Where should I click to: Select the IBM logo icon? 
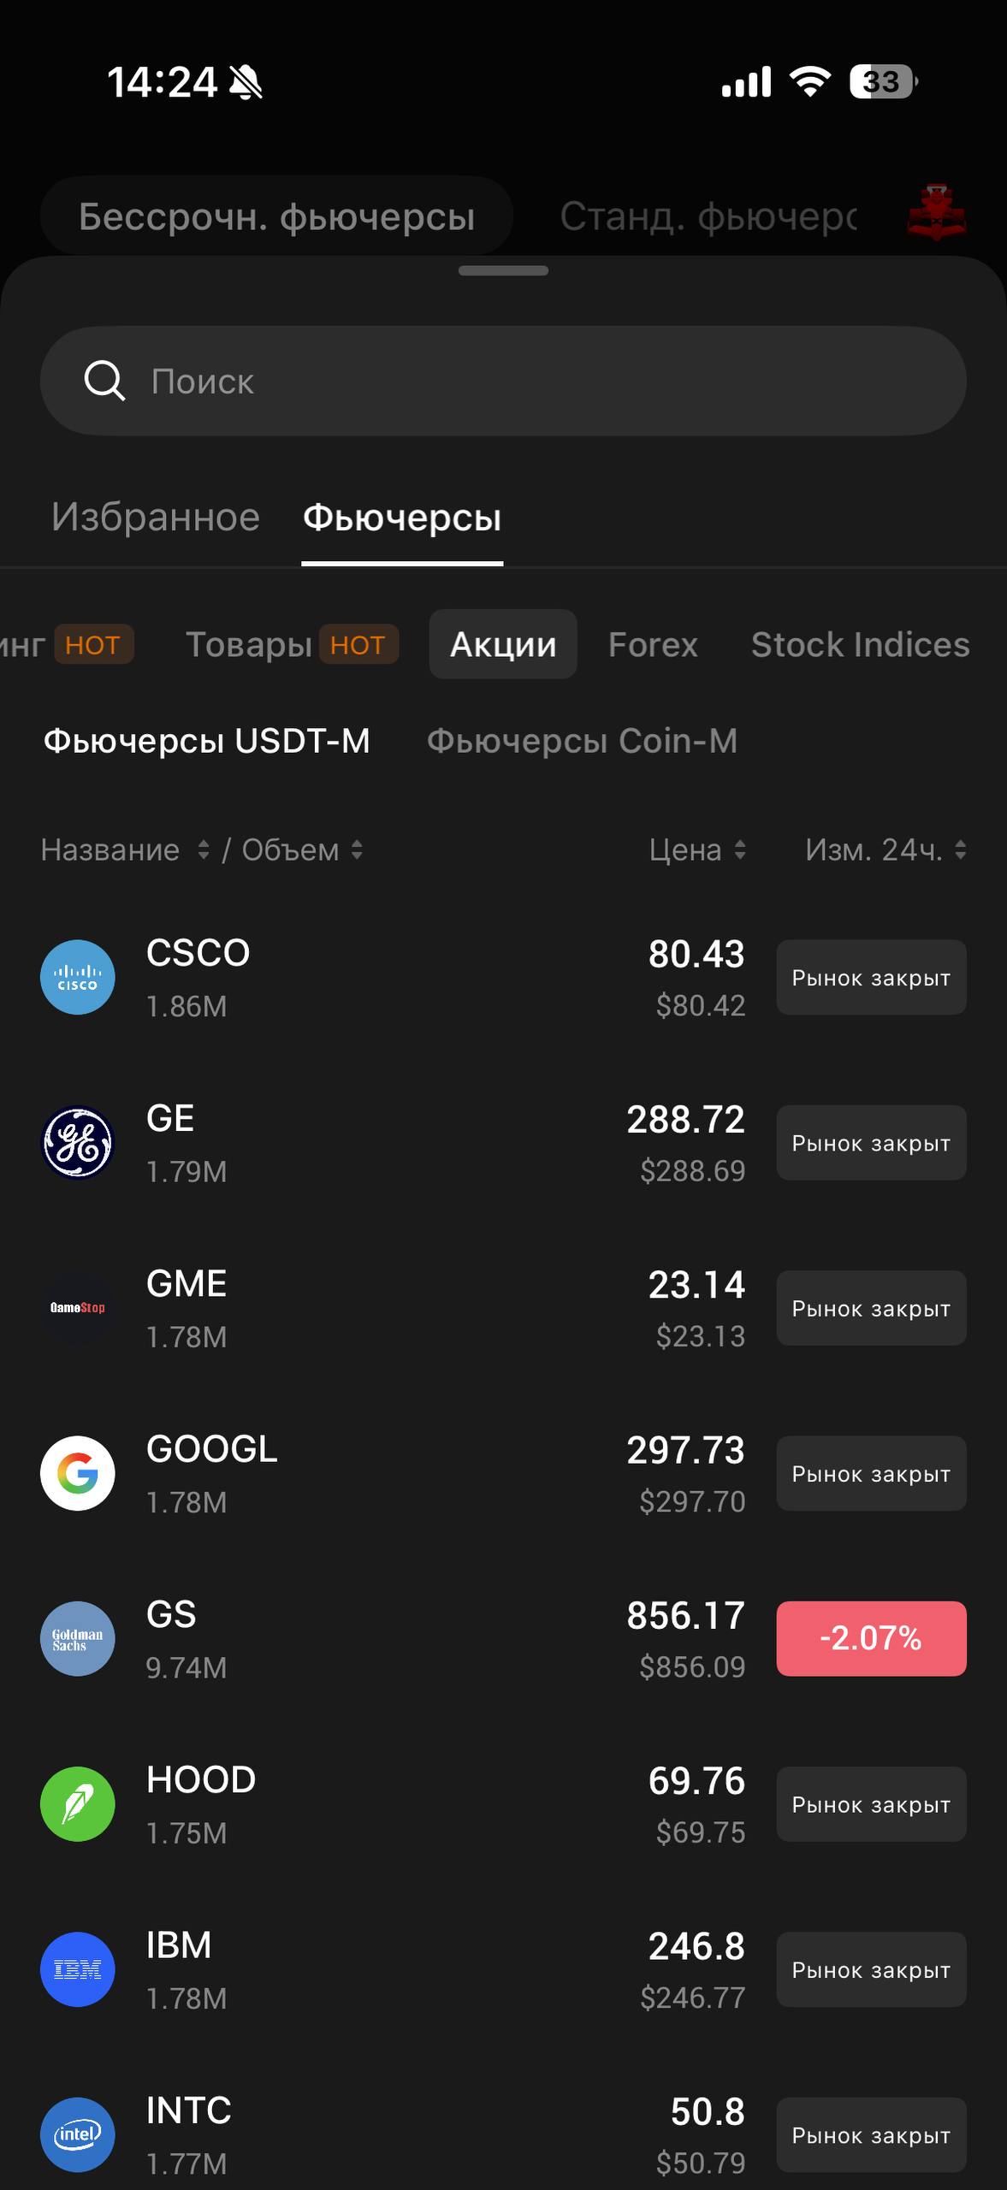78,1969
